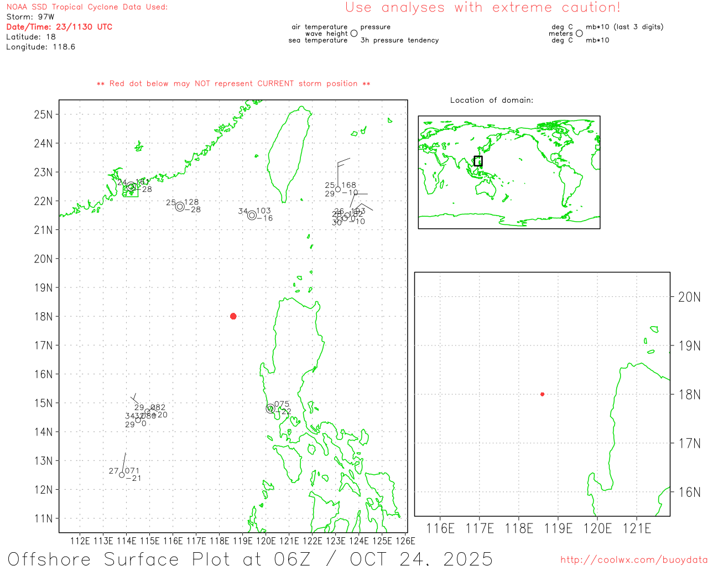Image resolution: width=708 pixels, height=566 pixels.
Task: Click the station circle labeled 075 near Luzon
Action: click(270, 409)
